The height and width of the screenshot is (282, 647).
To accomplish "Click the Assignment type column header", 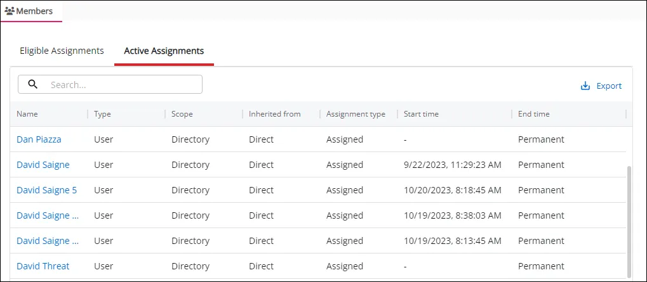I will pos(356,114).
